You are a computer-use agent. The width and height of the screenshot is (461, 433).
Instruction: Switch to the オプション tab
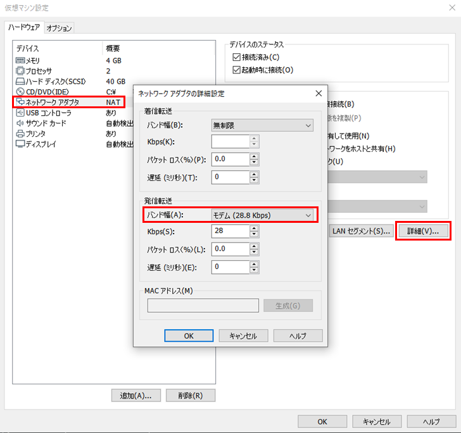pos(59,28)
